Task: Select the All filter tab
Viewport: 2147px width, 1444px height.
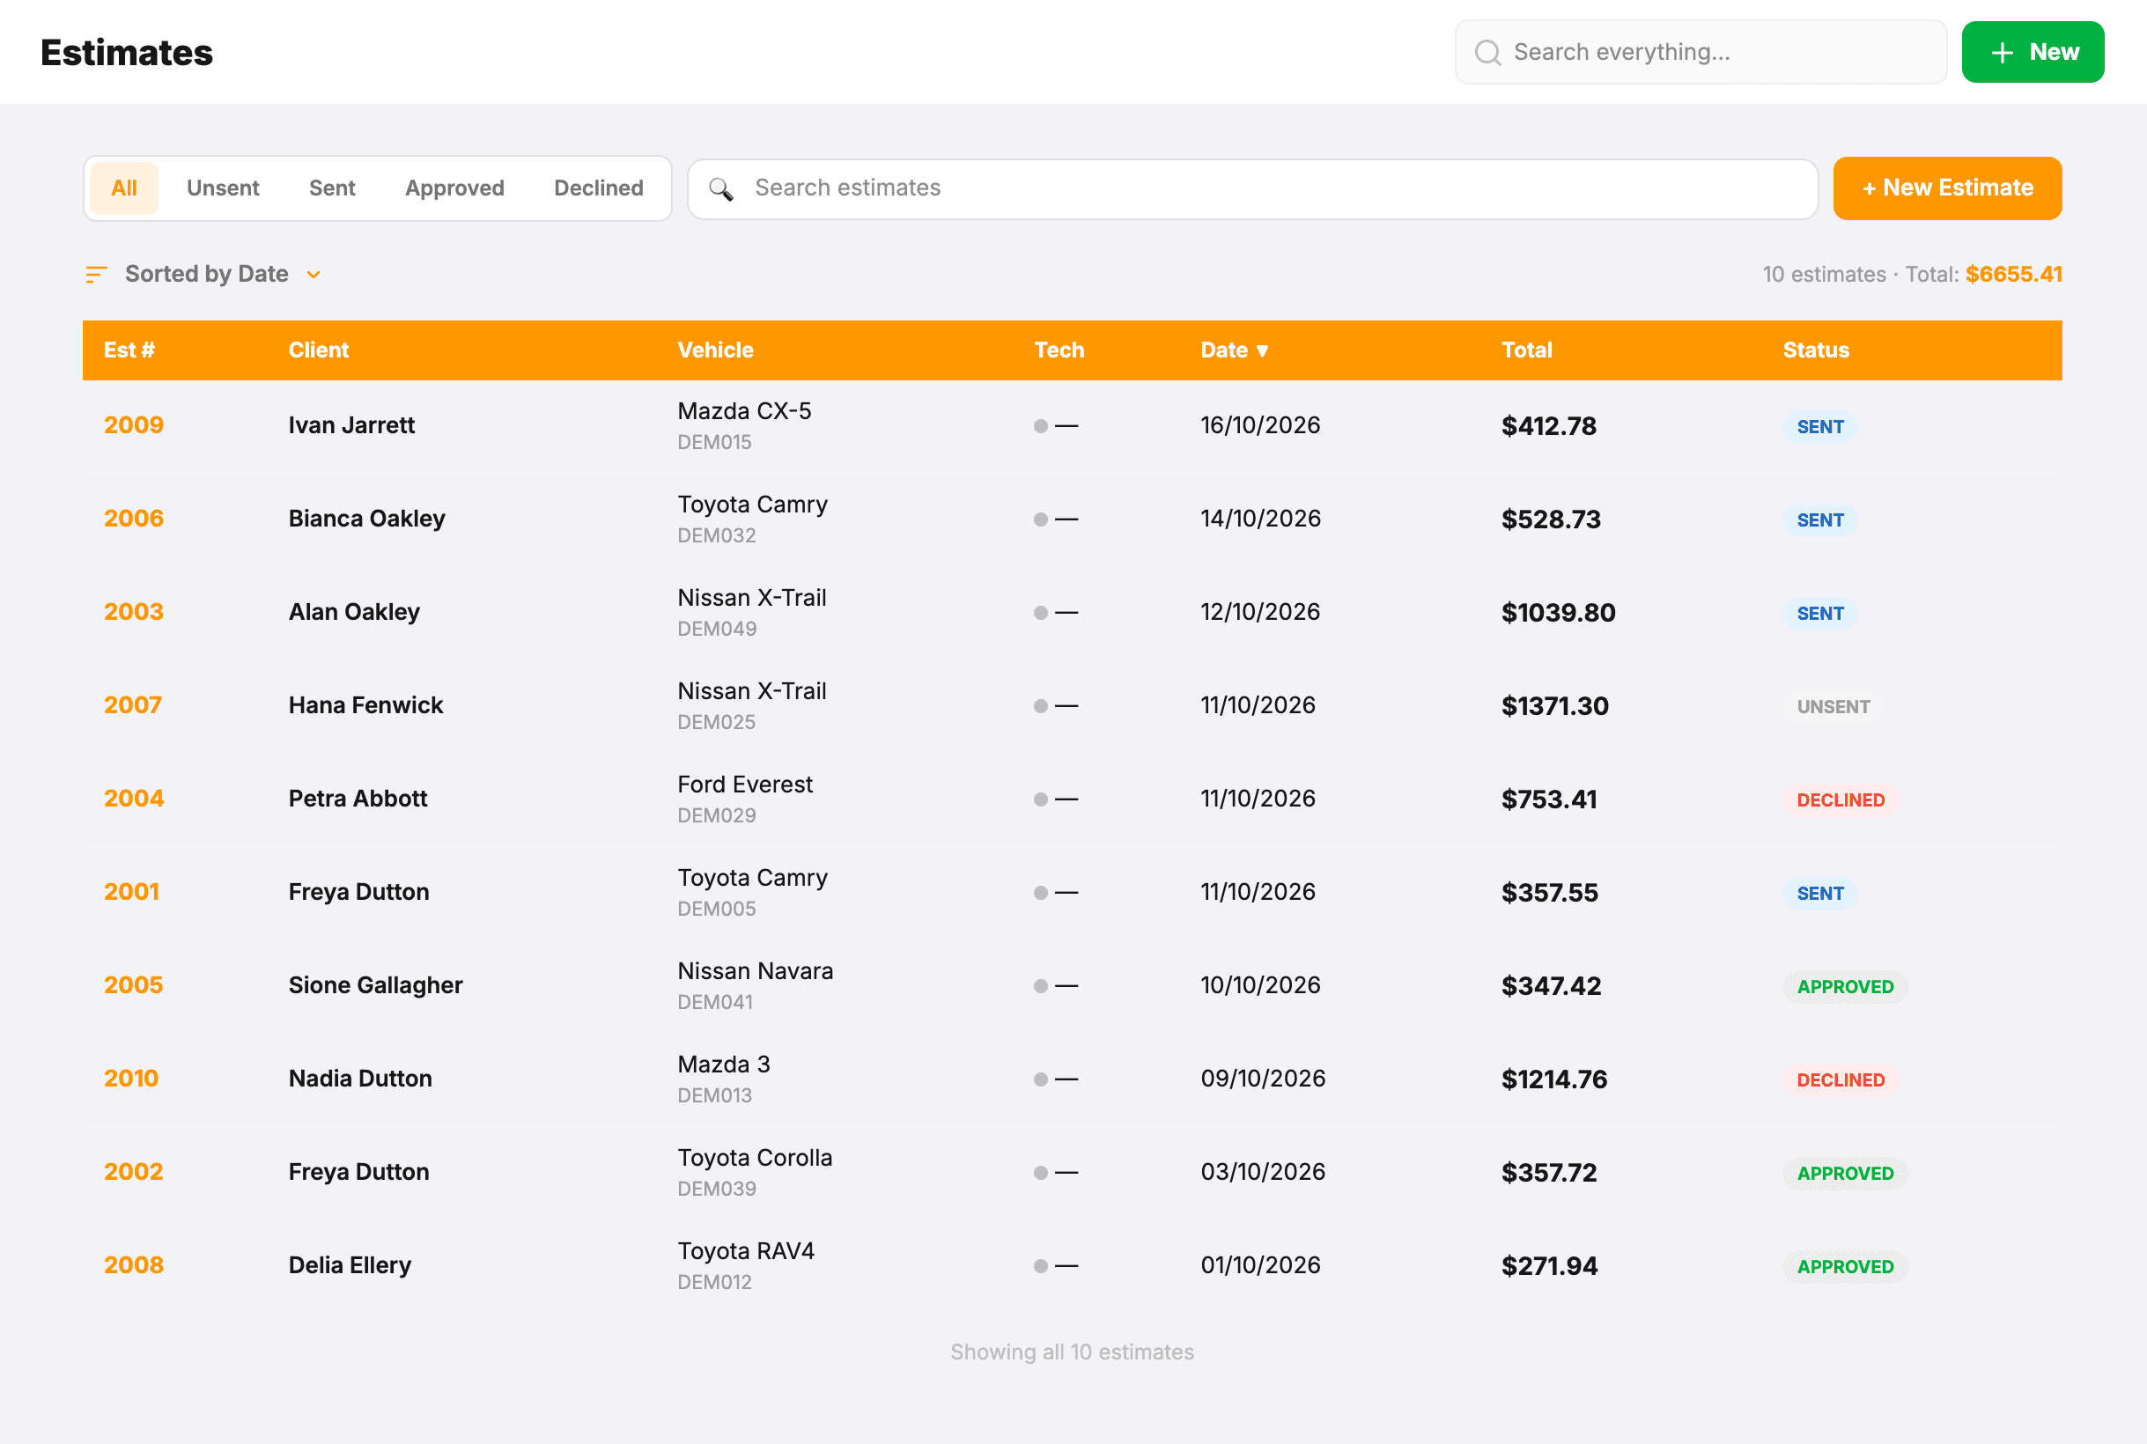Action: point(124,188)
